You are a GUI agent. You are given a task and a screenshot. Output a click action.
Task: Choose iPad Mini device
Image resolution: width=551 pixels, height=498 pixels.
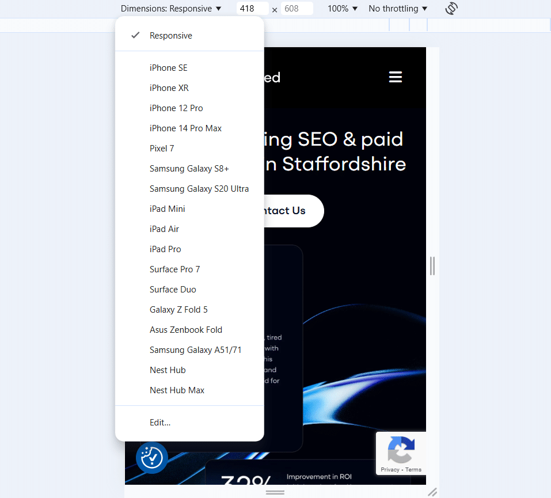pyautogui.click(x=189, y=209)
